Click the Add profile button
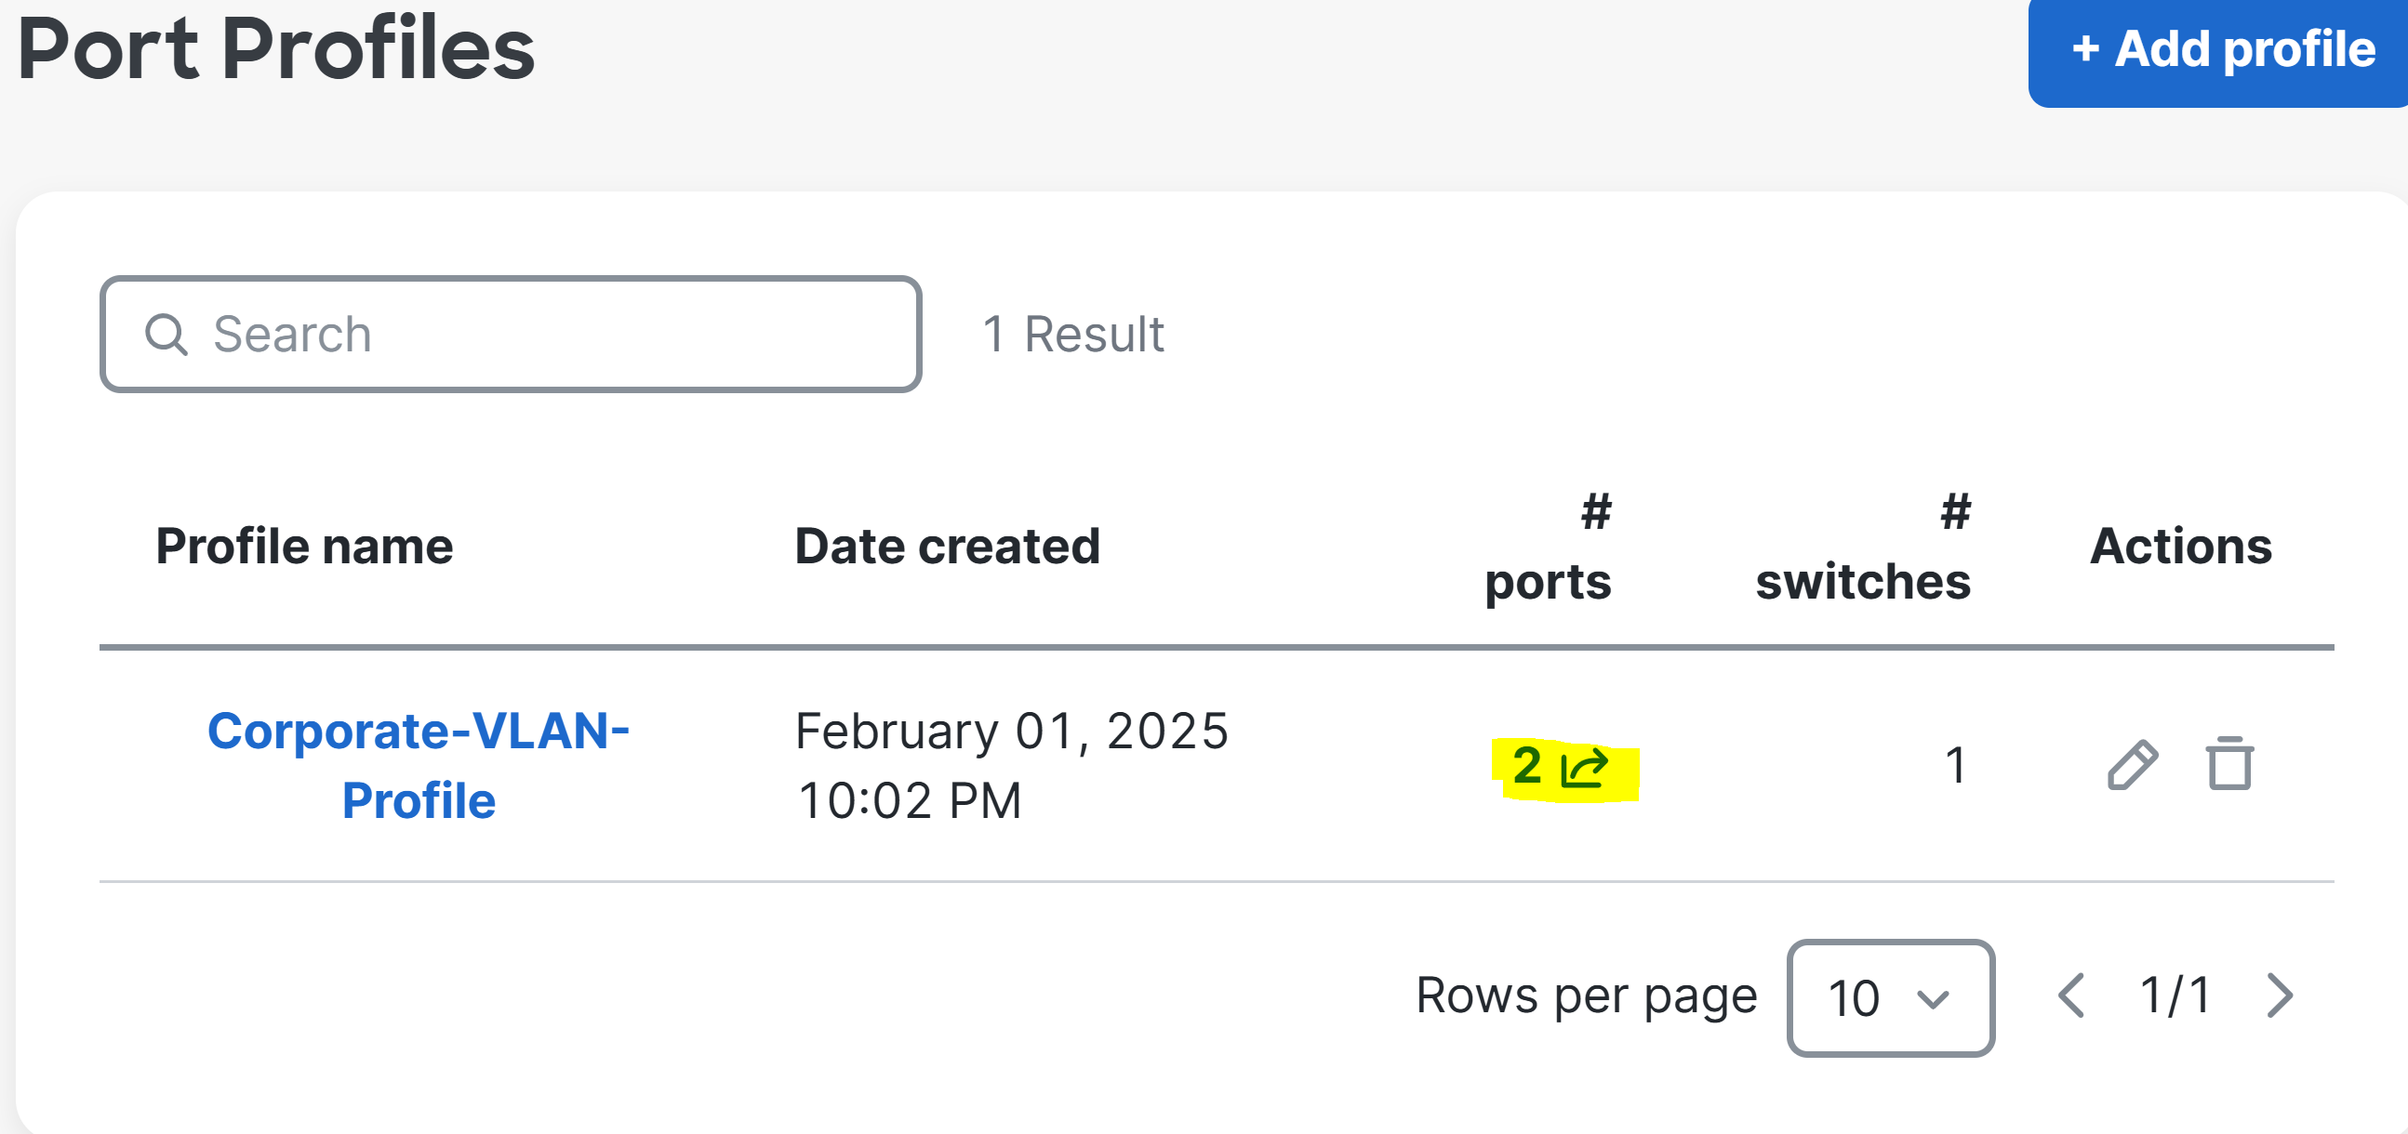Screen dimensions: 2408x1134 click(2218, 51)
